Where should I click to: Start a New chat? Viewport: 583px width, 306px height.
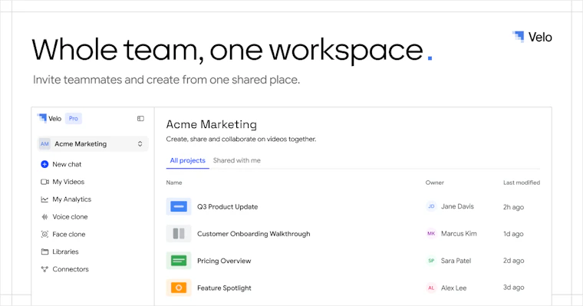click(67, 164)
